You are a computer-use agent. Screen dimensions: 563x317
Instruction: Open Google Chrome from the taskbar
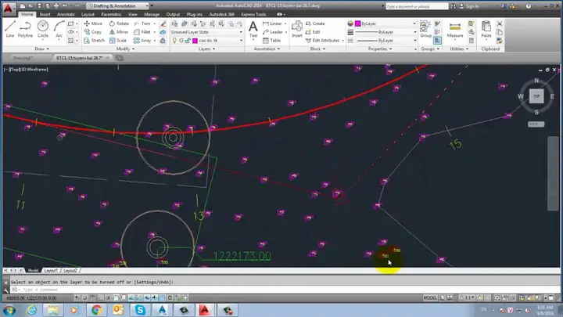tap(96, 310)
